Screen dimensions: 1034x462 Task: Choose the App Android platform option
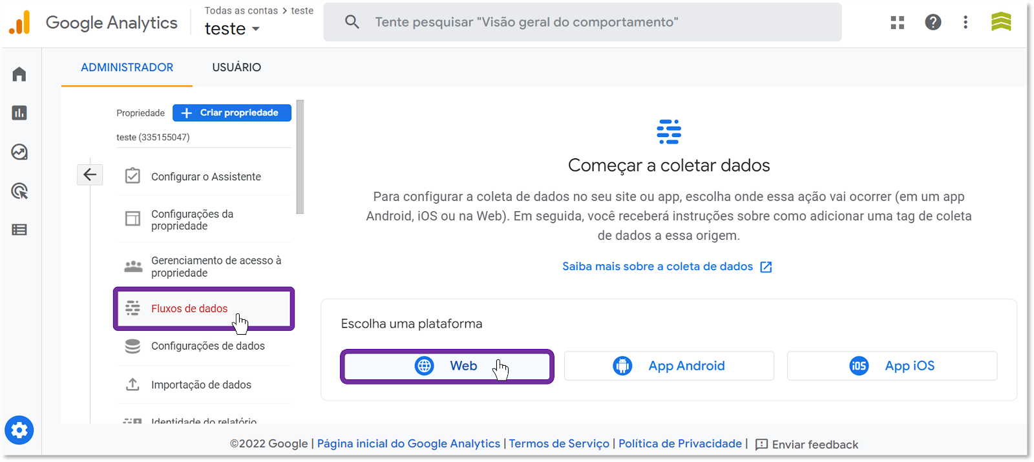[669, 366]
